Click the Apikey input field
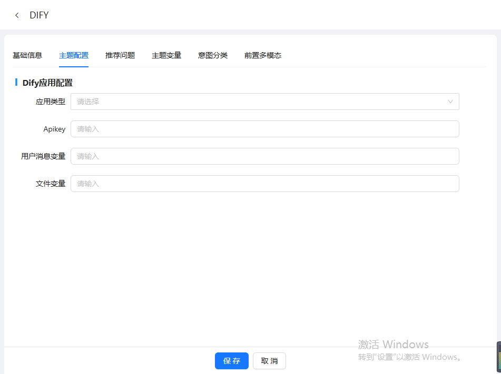501x374 pixels. point(264,129)
